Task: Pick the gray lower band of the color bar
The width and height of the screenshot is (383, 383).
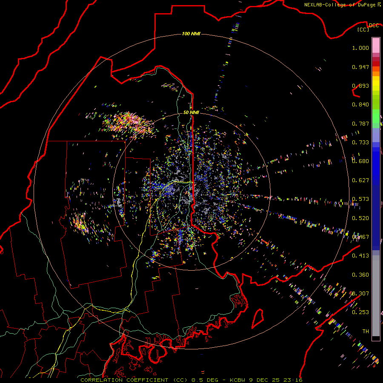Action: pos(376,296)
